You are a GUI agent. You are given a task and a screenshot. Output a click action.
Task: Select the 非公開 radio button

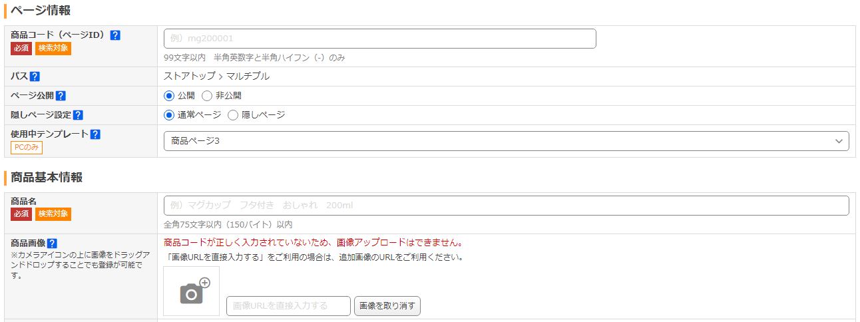pos(207,96)
